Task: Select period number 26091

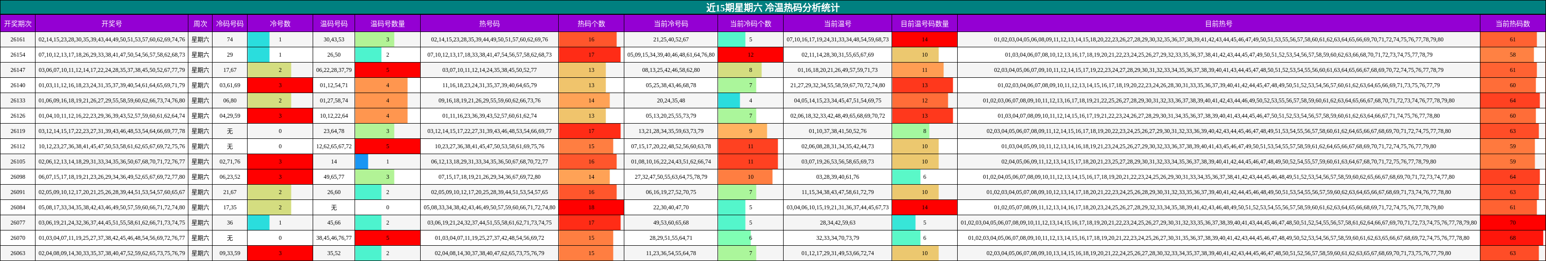Action: point(17,192)
